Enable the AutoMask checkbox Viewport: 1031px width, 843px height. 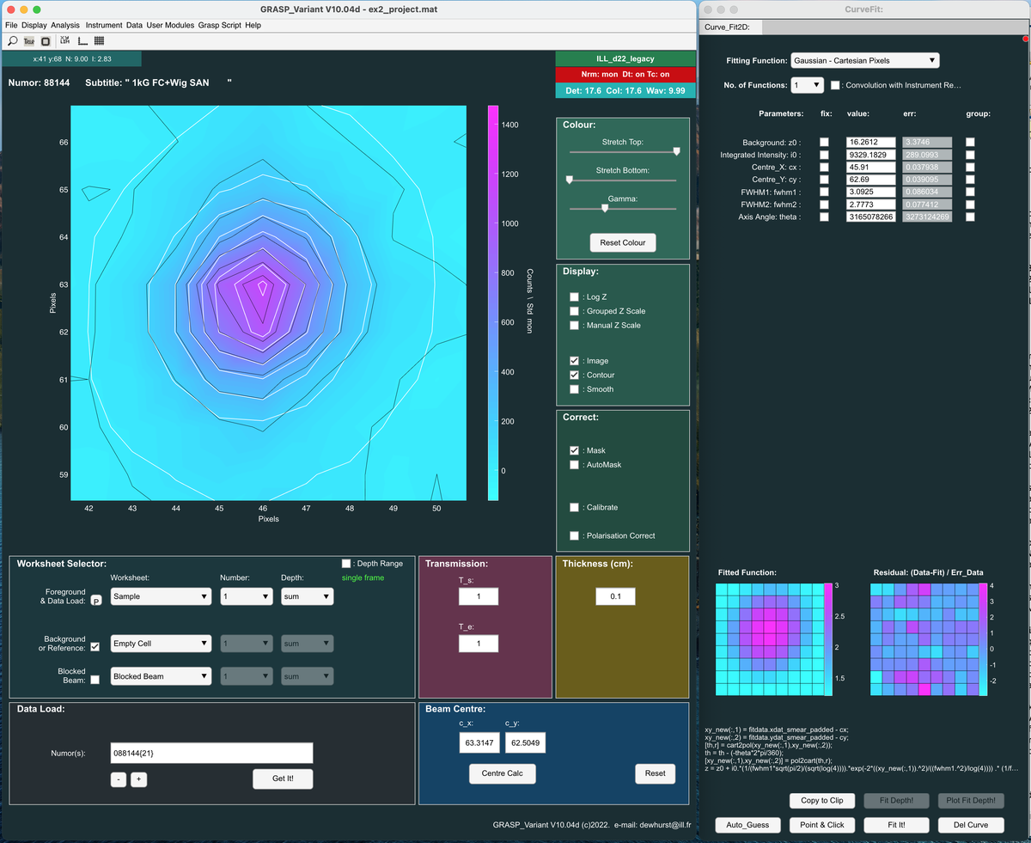coord(574,465)
